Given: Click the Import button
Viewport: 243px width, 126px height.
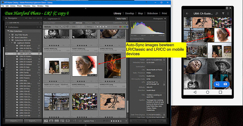Looking at the screenshot, I should (x=14, y=121).
